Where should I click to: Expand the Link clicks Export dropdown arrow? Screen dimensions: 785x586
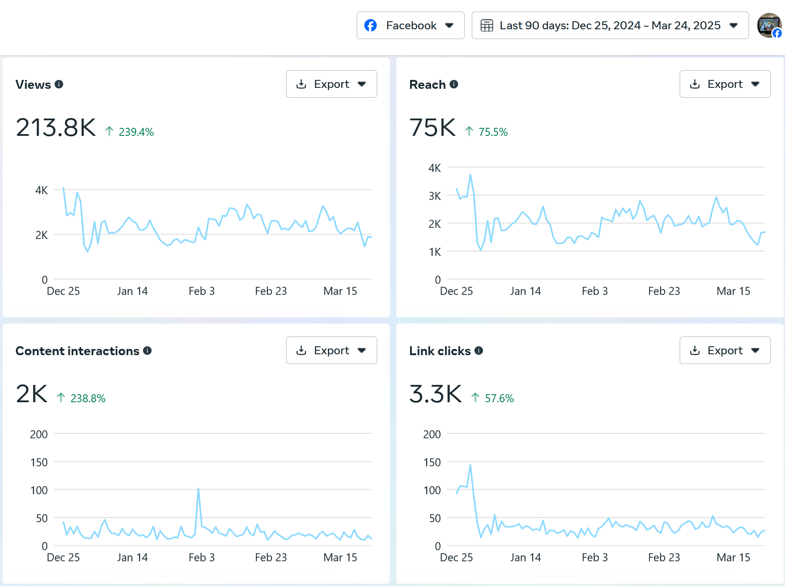pos(755,350)
